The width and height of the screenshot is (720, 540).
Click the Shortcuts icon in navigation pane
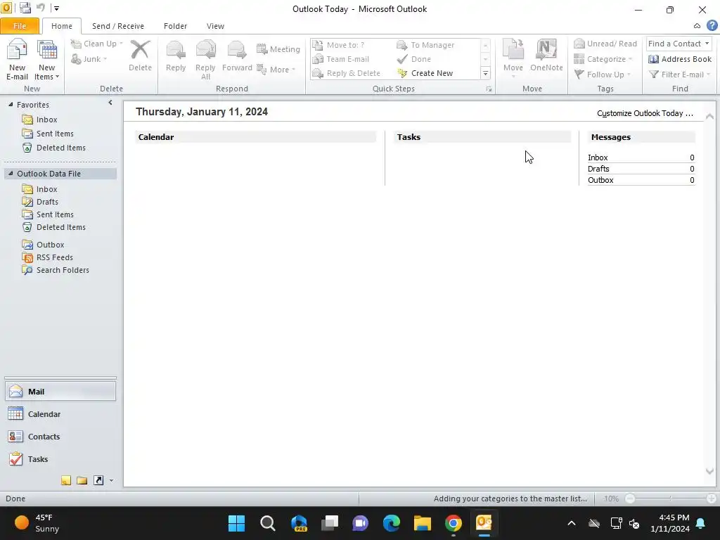98,480
